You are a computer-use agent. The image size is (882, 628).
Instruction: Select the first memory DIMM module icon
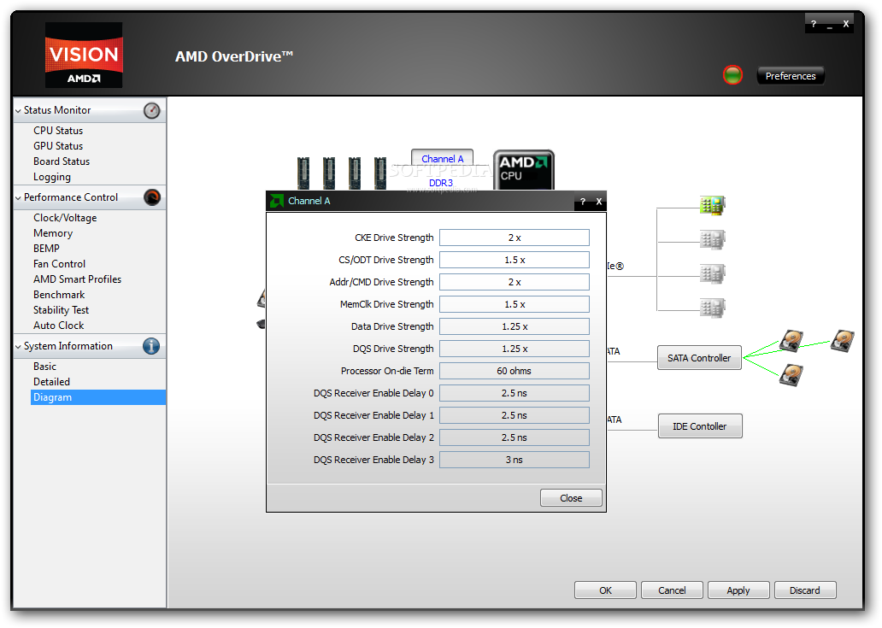303,173
